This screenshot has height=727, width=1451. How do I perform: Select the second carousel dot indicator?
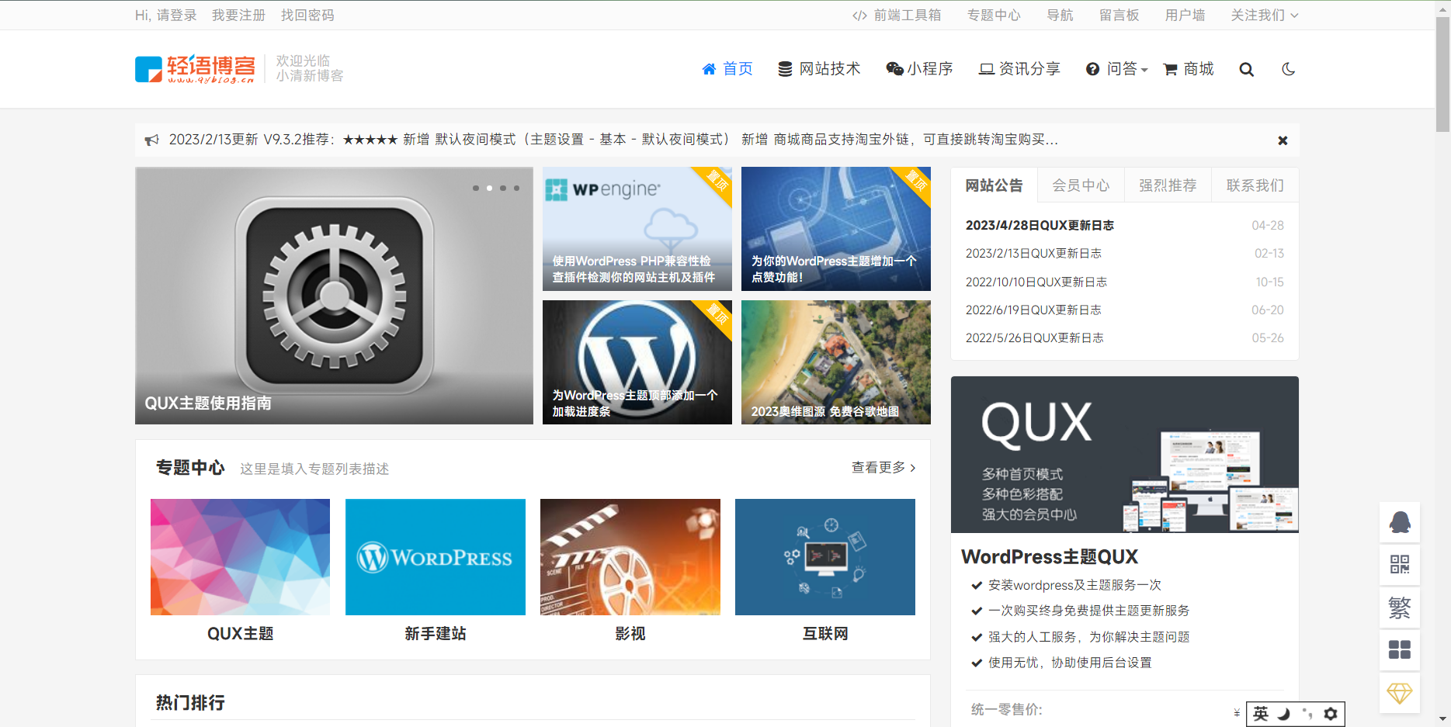pos(489,188)
